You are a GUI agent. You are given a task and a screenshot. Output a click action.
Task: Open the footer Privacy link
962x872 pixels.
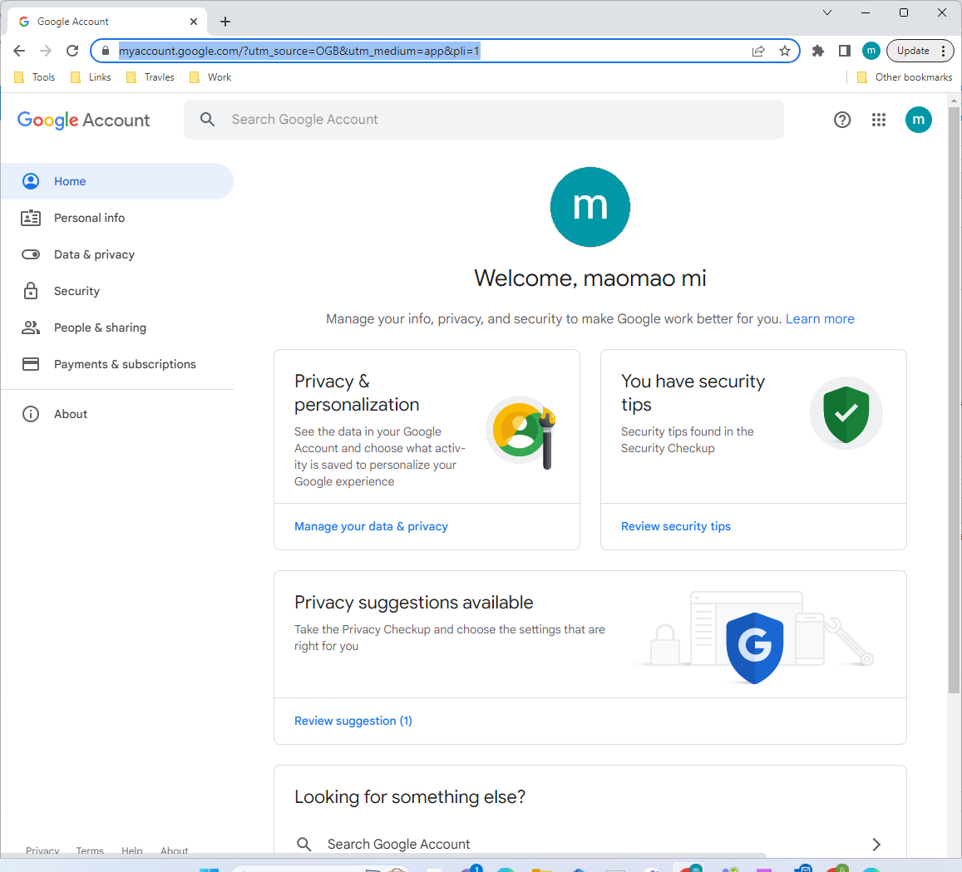(42, 850)
